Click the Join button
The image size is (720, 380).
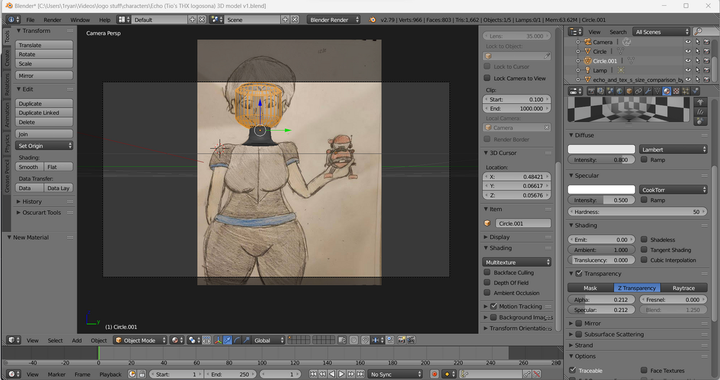[44, 134]
